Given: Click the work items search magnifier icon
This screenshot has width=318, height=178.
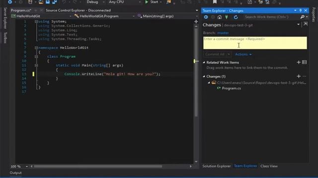Looking at the screenshot, I should click(302, 17).
